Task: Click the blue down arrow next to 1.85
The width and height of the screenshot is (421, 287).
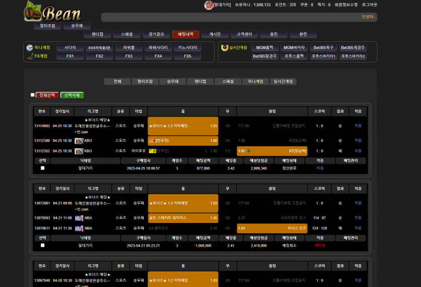Action: [x=249, y=151]
